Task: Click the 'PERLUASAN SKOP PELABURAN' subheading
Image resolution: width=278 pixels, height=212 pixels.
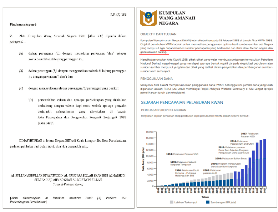Action: point(164,110)
